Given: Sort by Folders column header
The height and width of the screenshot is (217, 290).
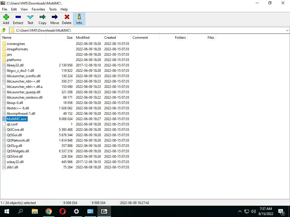Looking at the screenshot, I should 173,38.
